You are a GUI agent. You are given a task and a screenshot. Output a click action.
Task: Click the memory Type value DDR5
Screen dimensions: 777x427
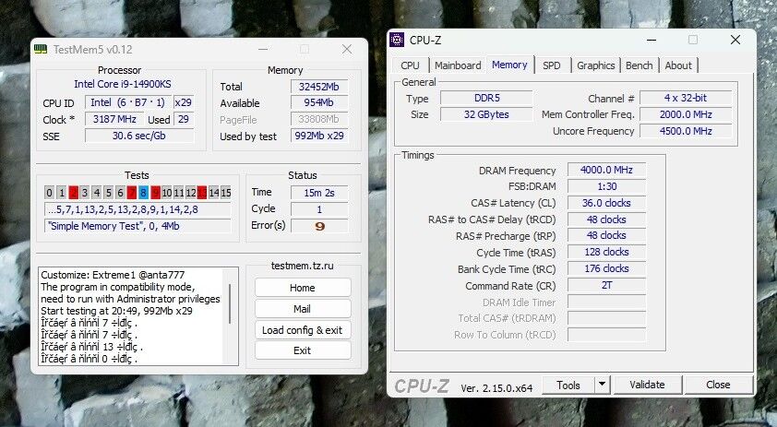[x=486, y=98]
